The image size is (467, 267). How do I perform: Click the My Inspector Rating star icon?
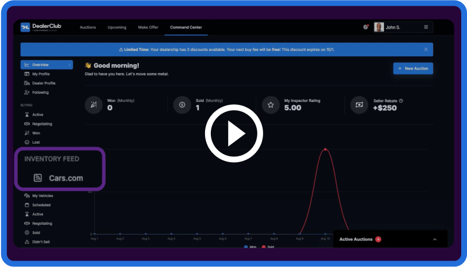click(x=270, y=105)
